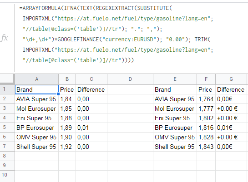
Task: Click price cell 1,764
Action: [x=206, y=99]
